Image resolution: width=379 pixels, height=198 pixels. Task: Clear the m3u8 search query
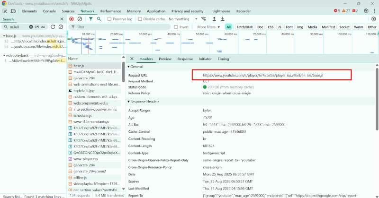[x=31, y=27]
